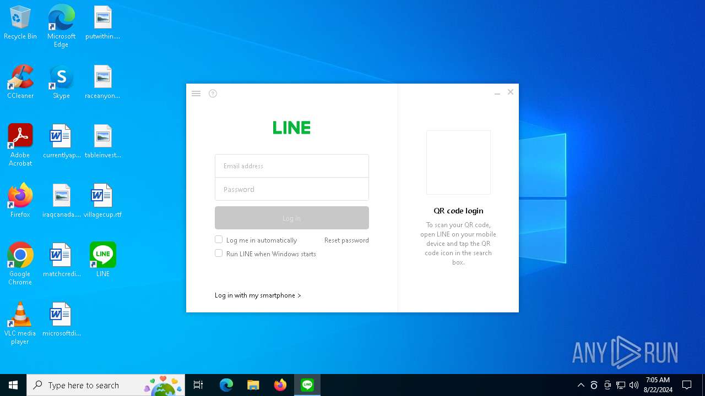The image size is (705, 396).
Task: Close the LINE login window
Action: [x=511, y=92]
